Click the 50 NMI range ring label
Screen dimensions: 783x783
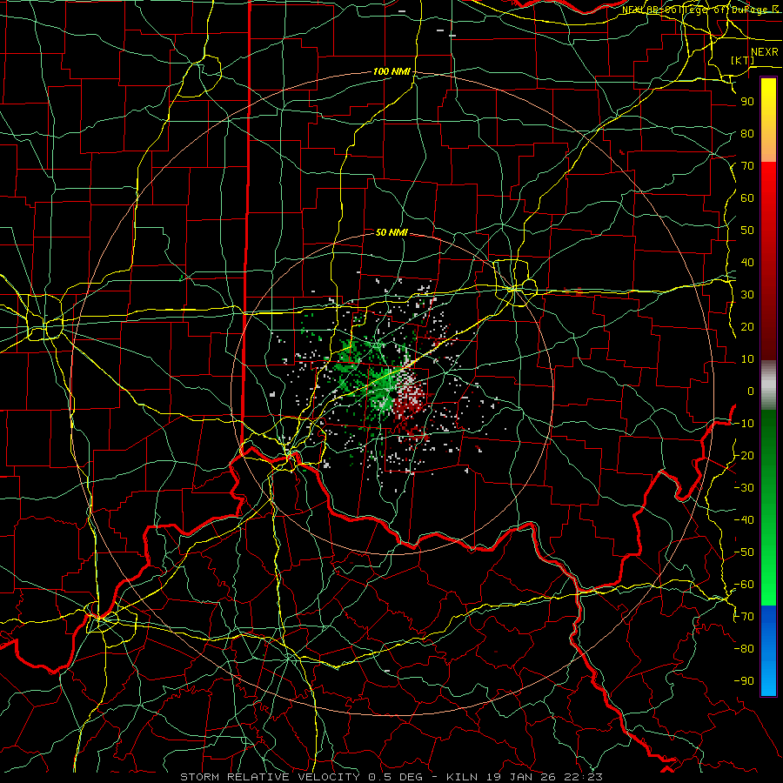tap(391, 232)
